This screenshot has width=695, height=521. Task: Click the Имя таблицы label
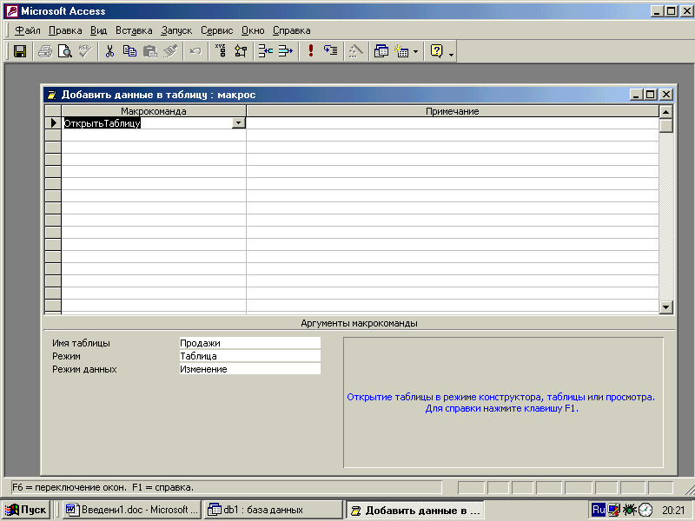coord(81,343)
